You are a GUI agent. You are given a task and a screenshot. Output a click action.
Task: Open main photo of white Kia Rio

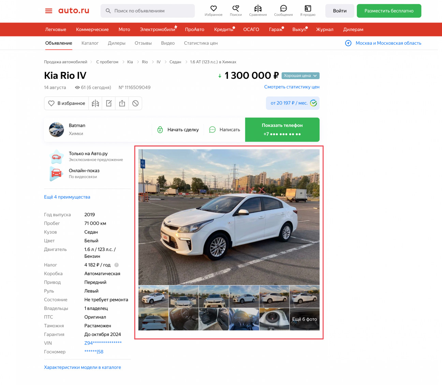point(229,217)
